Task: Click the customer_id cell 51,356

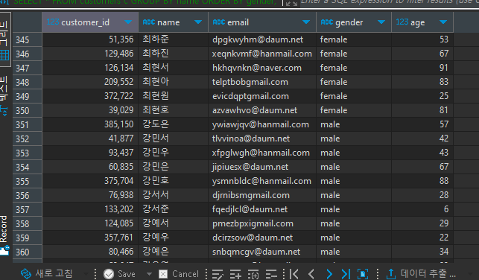Action: [x=90, y=39]
